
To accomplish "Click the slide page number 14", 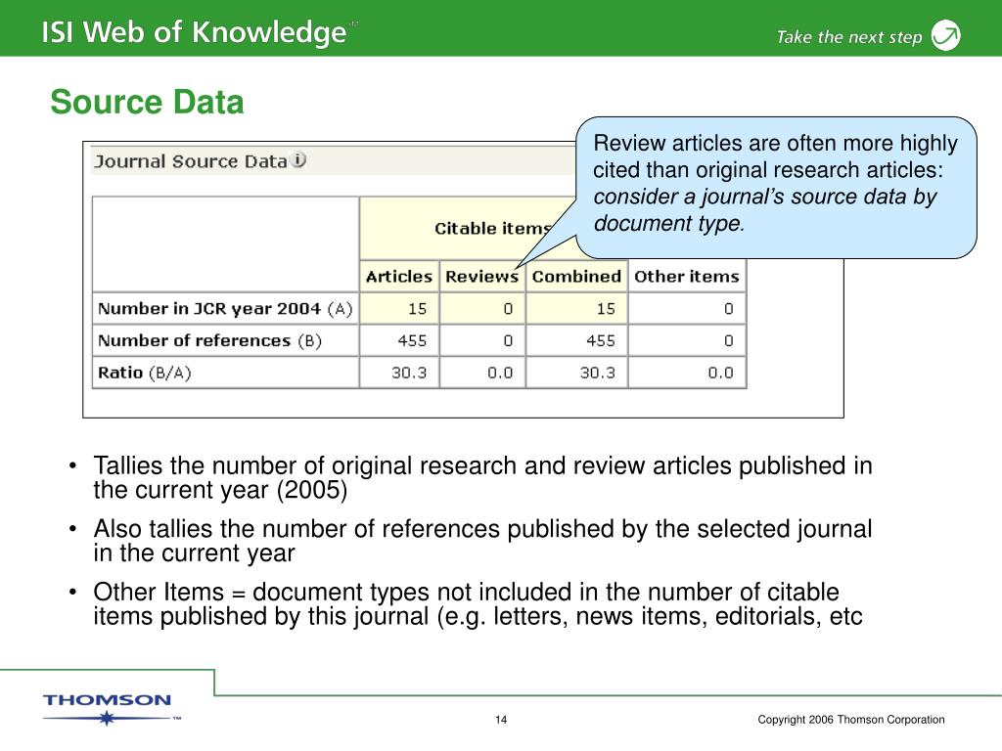I will click(x=501, y=720).
